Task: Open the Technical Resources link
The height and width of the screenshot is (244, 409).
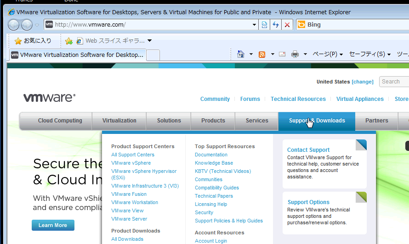Action: click(298, 99)
